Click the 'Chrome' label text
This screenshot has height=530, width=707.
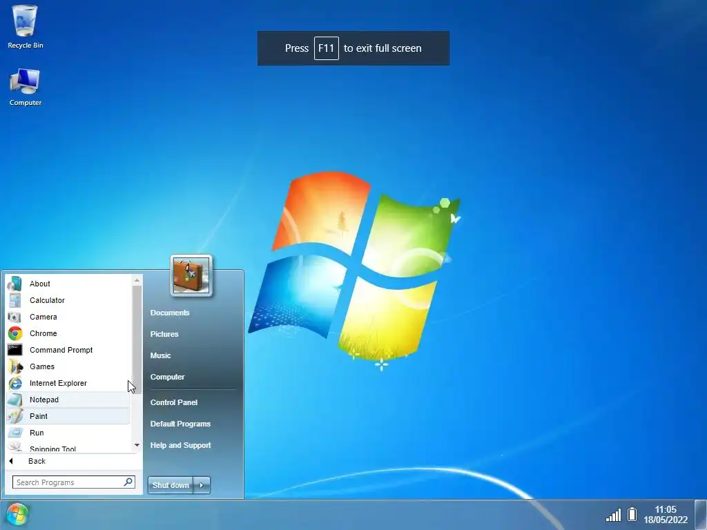pyautogui.click(x=43, y=333)
